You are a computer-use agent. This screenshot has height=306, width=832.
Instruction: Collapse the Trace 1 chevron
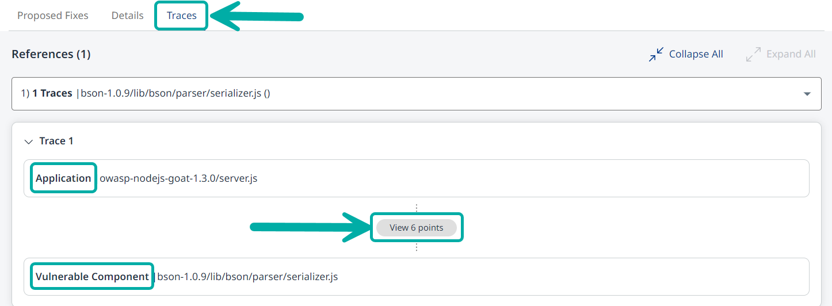pos(29,141)
